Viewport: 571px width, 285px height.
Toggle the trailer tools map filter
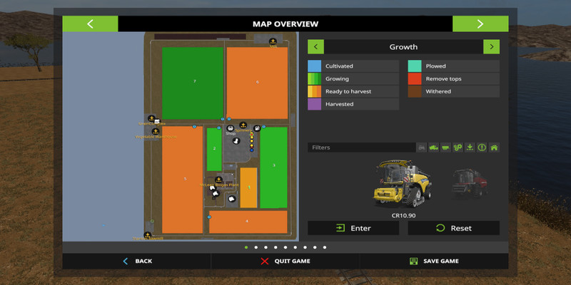[x=445, y=147]
